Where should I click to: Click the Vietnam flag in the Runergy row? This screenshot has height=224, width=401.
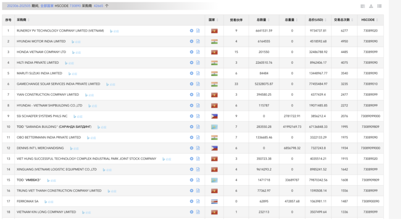point(214,31)
